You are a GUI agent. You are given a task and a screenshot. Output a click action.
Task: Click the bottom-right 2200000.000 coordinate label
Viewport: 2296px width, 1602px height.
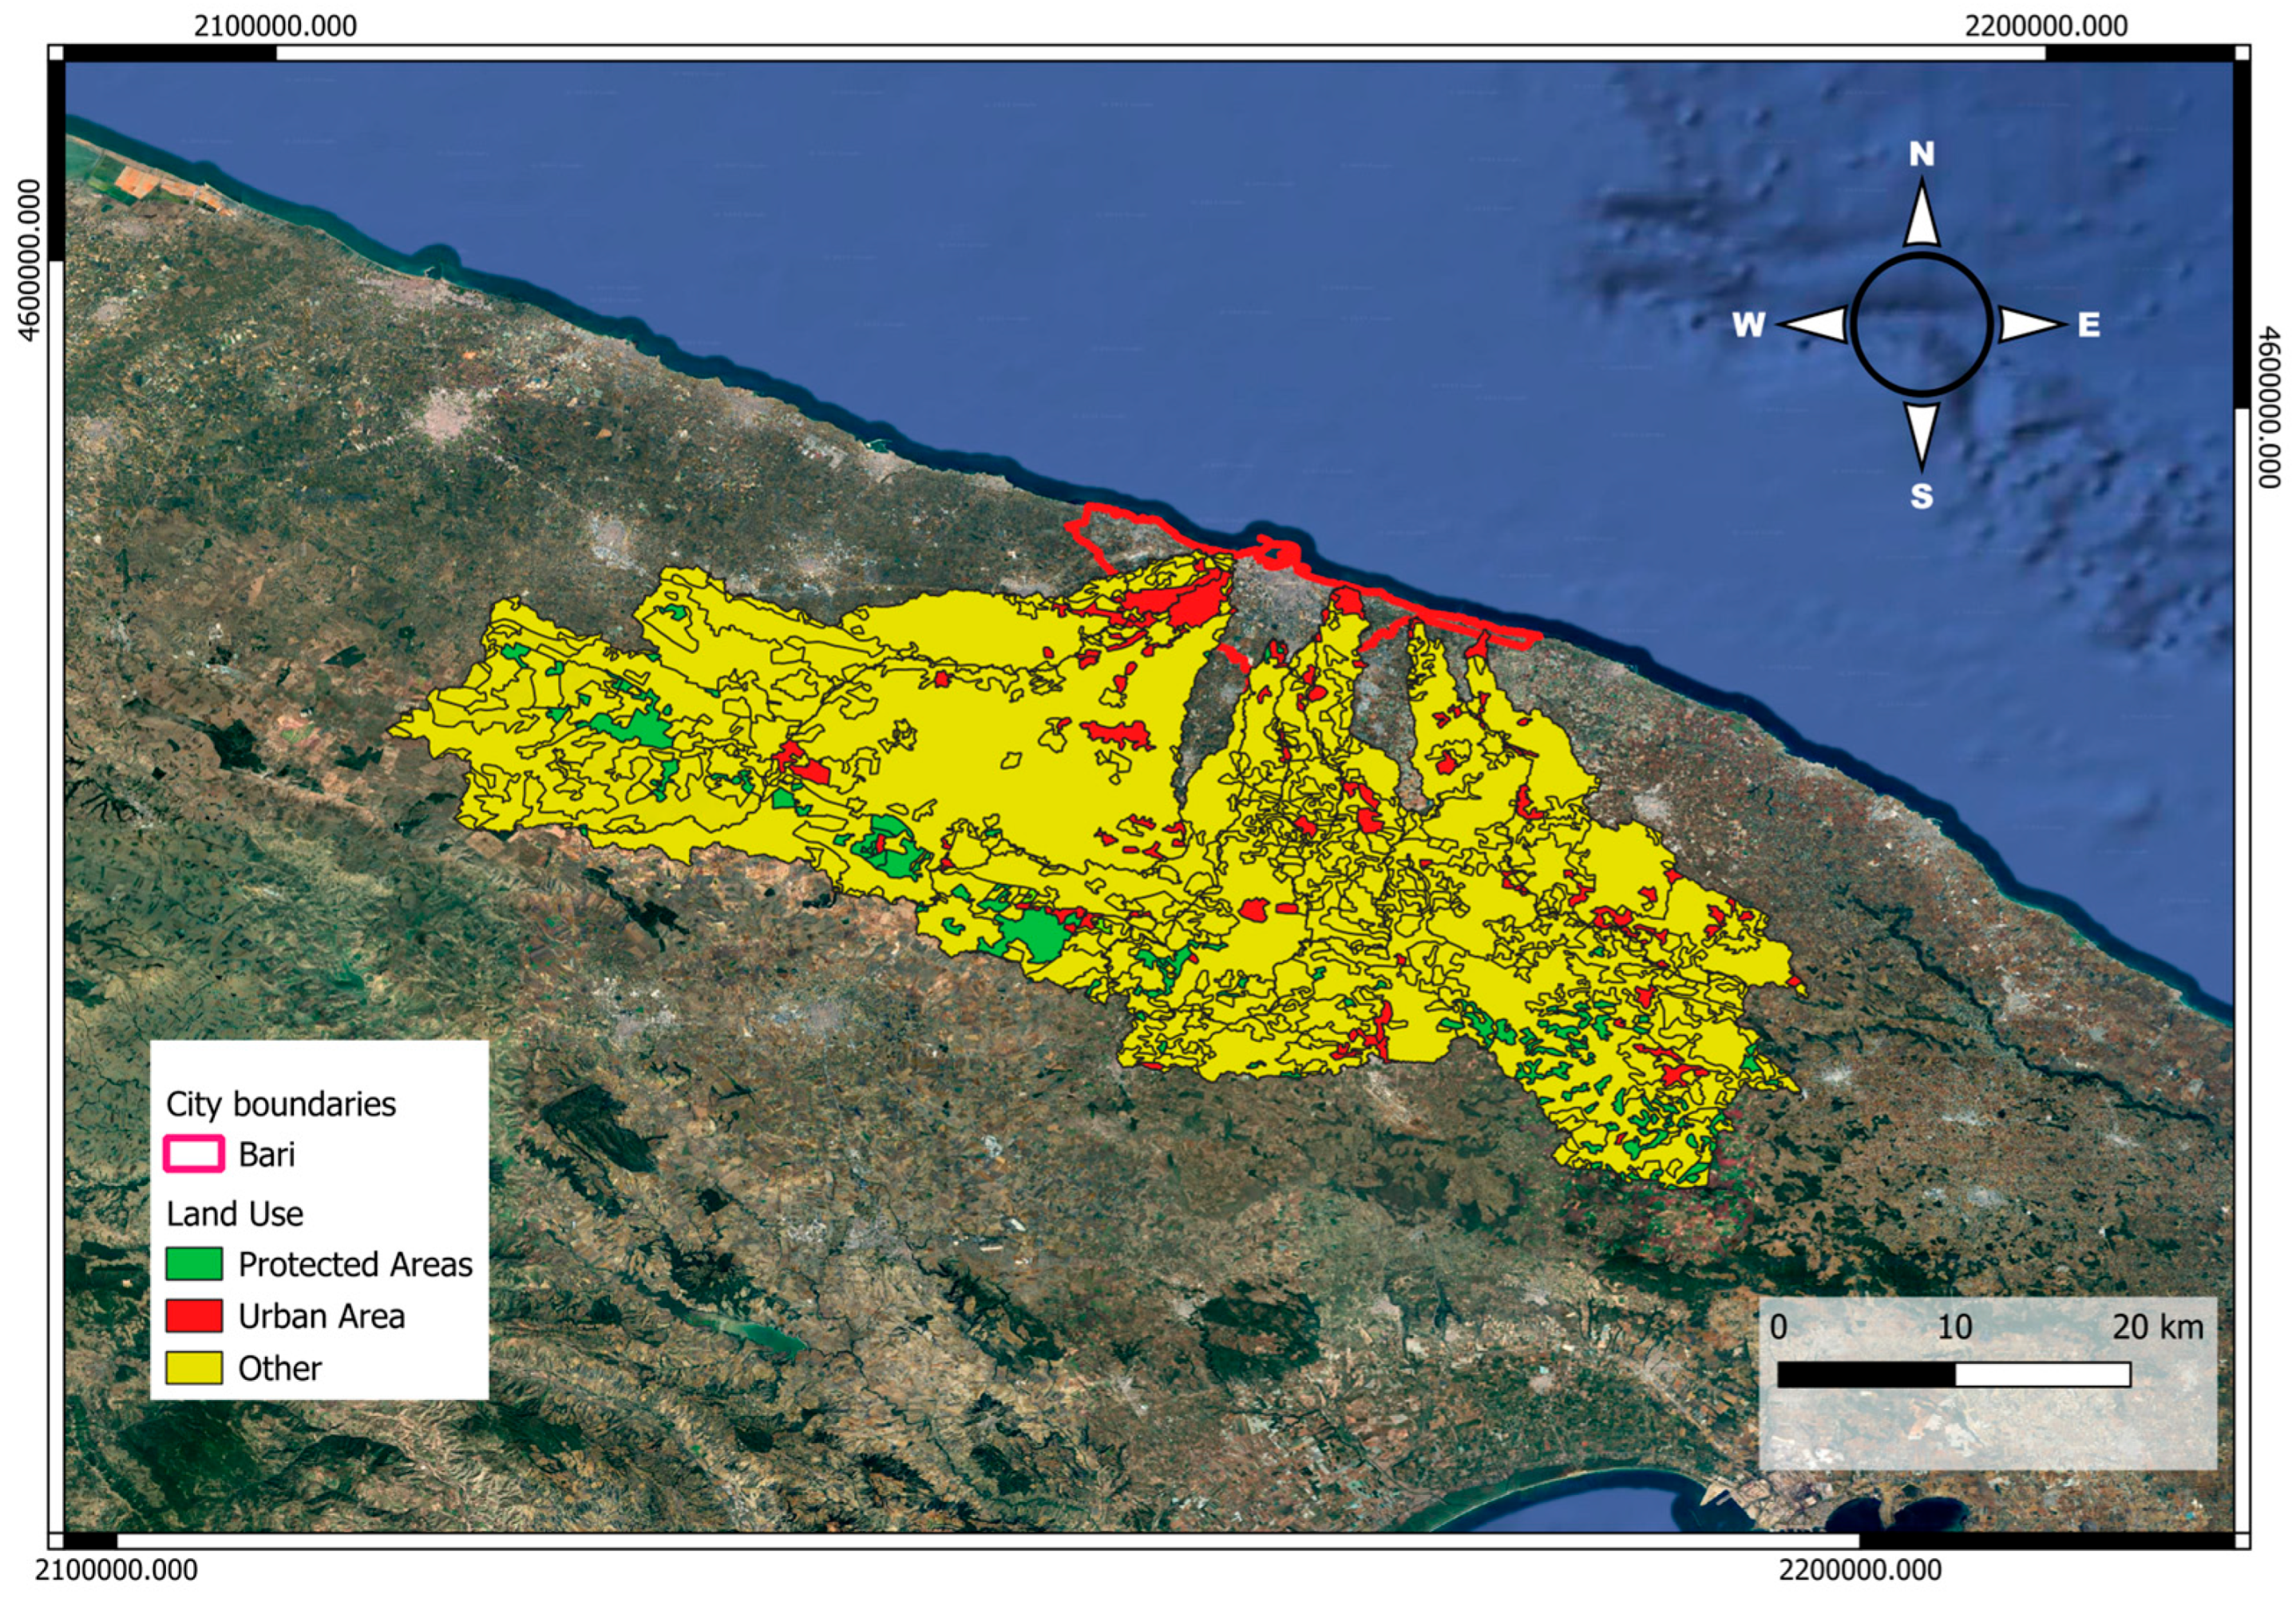point(1860,1569)
